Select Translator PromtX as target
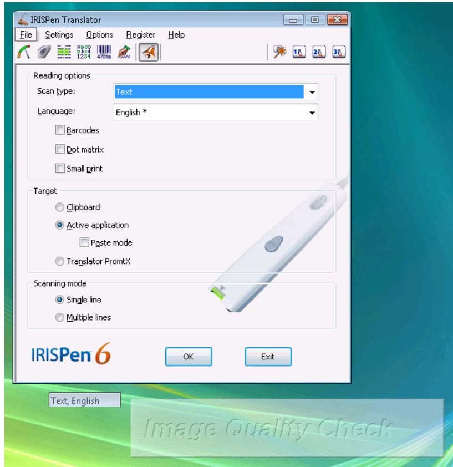The height and width of the screenshot is (467, 453). [59, 261]
